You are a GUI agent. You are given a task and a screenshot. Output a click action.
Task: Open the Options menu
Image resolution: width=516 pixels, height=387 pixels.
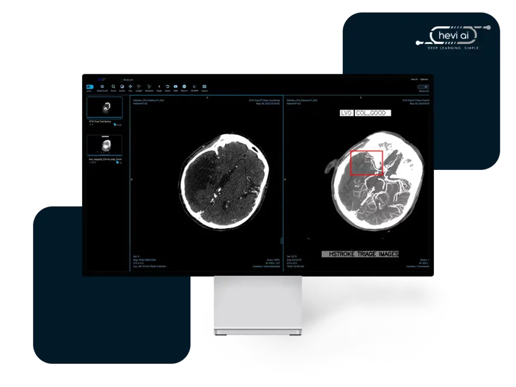click(x=424, y=79)
